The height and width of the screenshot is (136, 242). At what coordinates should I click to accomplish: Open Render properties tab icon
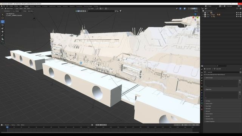pyautogui.click(x=202, y=73)
